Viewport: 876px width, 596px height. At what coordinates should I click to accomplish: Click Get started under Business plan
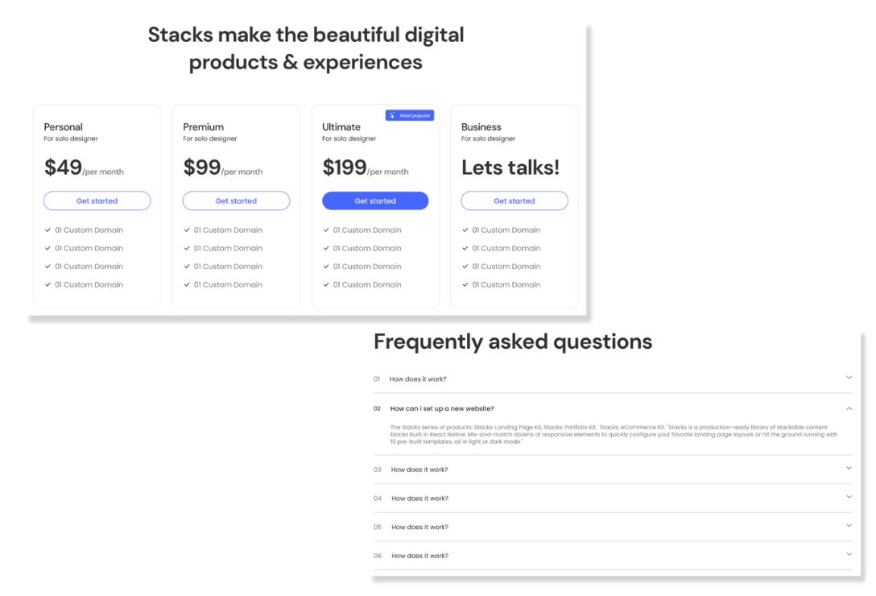coord(514,201)
